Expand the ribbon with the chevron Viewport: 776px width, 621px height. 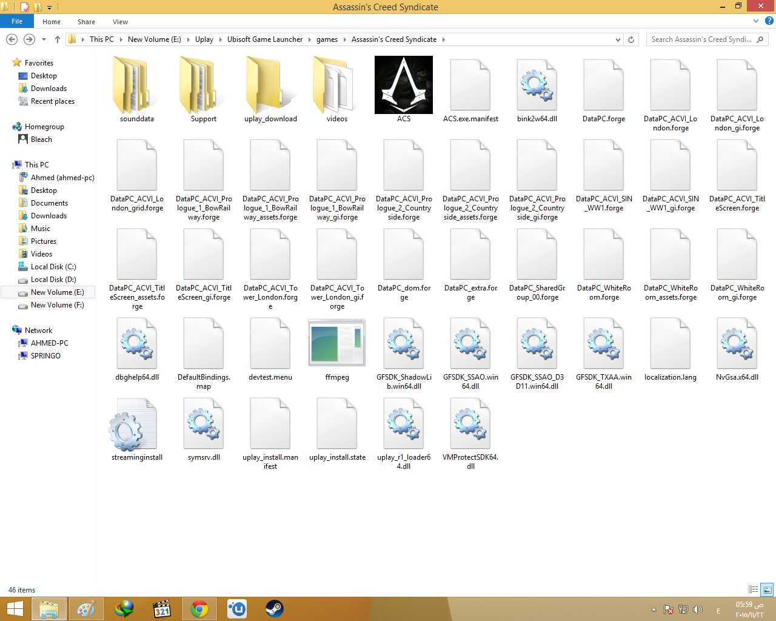(756, 21)
